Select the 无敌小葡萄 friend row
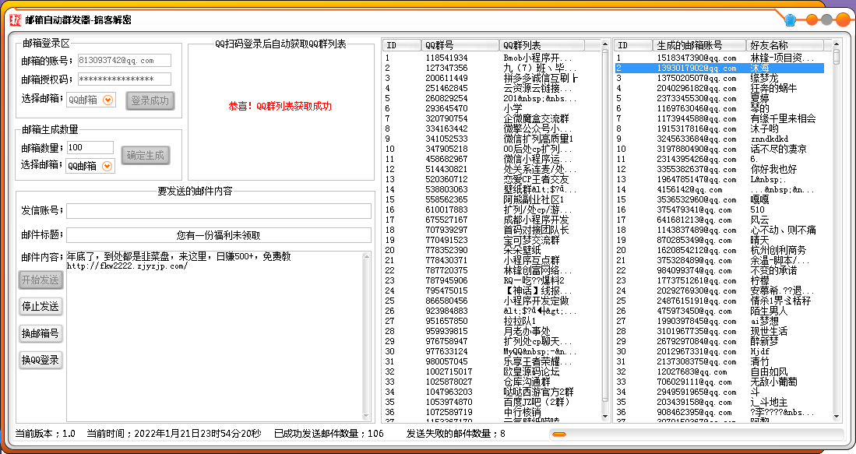Screen dimensions: 856x454 pos(719,382)
